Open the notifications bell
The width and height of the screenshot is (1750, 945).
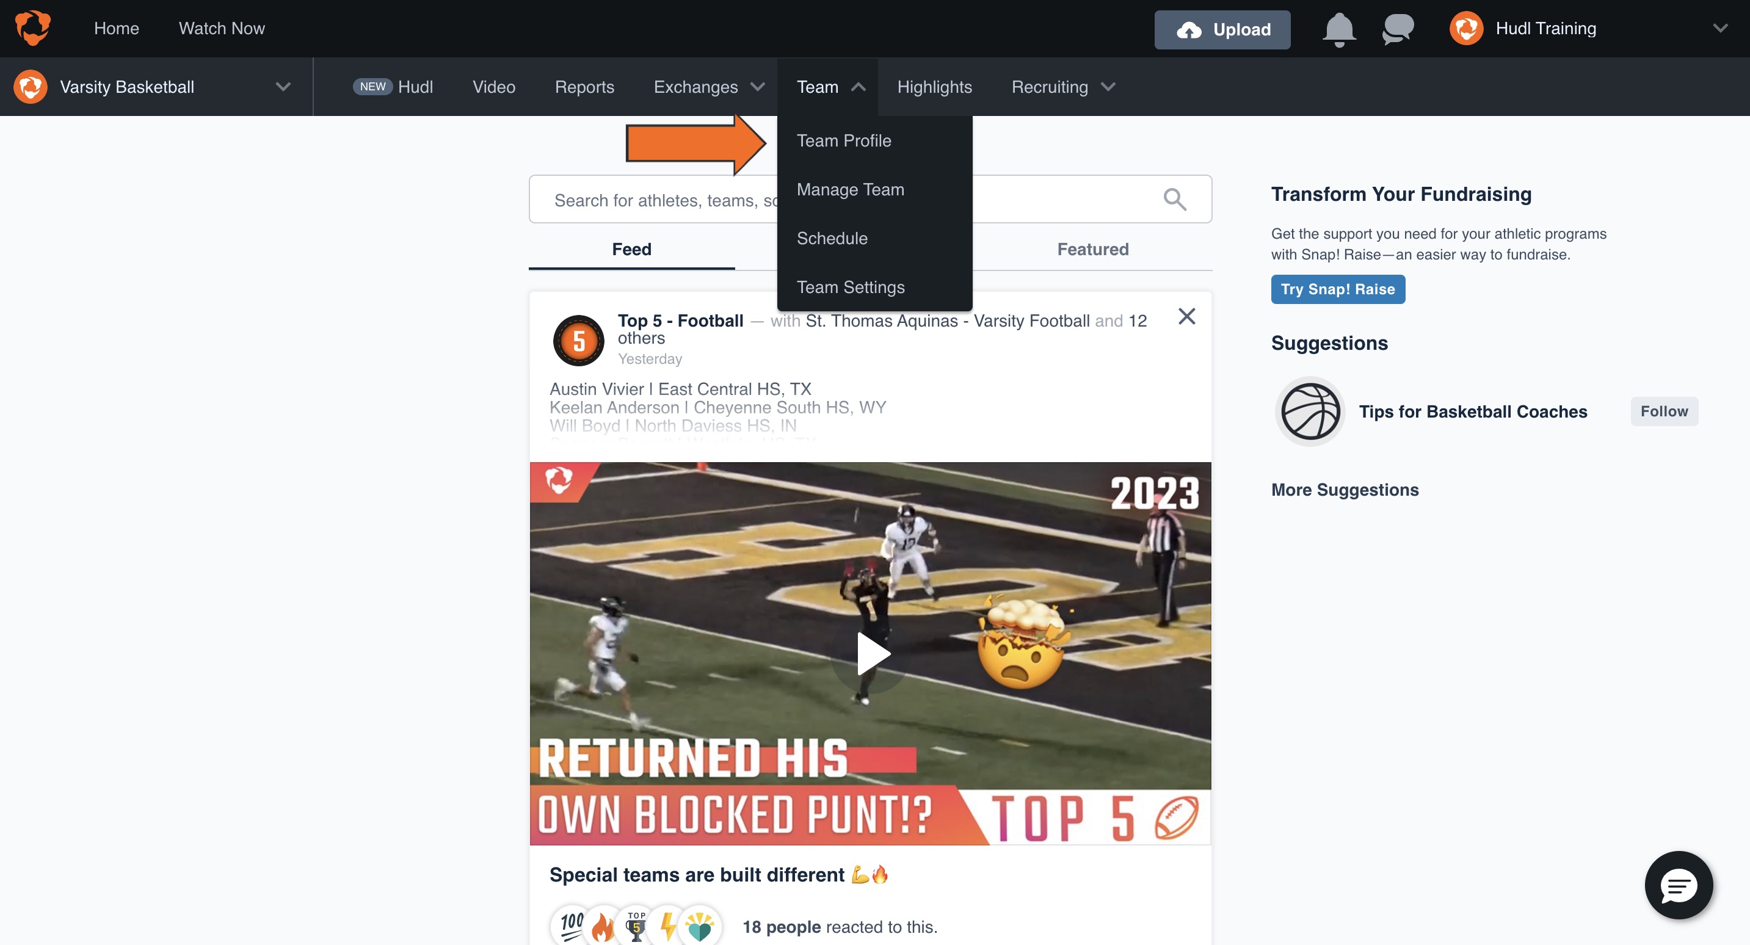coord(1338,29)
